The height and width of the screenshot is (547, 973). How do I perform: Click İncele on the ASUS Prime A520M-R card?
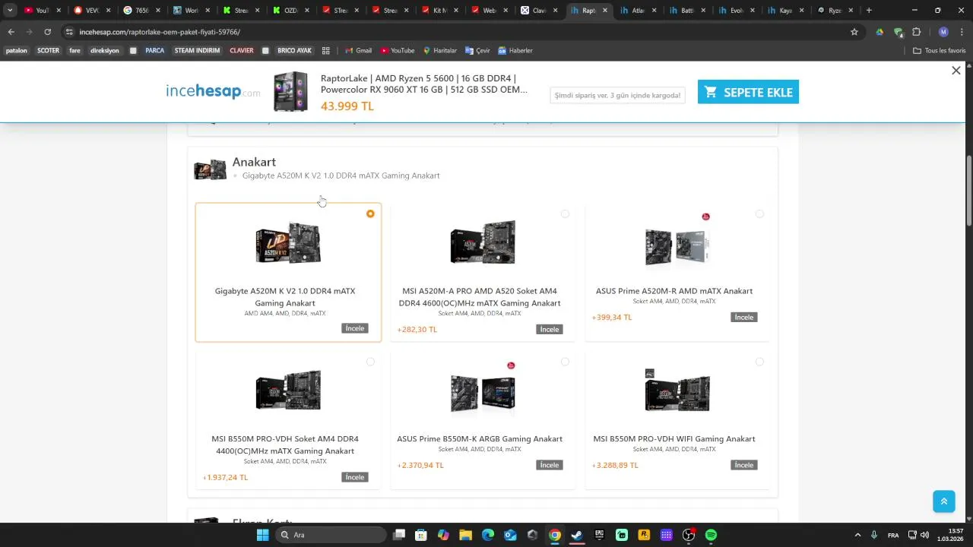click(x=744, y=317)
